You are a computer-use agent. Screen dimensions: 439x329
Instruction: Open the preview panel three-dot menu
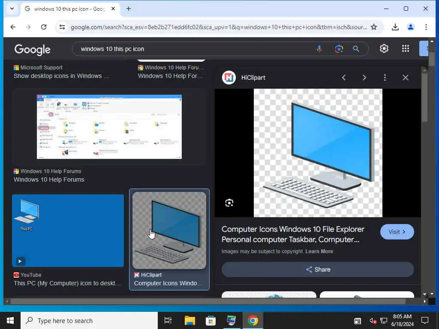tap(385, 78)
